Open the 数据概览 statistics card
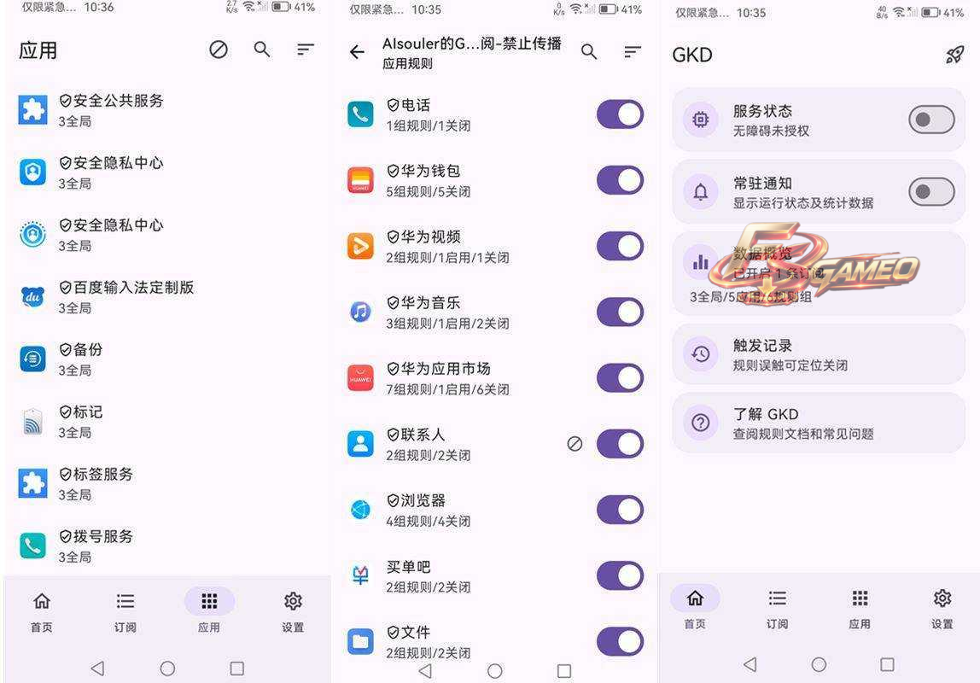Screen dimensions: 980x683 point(819,274)
